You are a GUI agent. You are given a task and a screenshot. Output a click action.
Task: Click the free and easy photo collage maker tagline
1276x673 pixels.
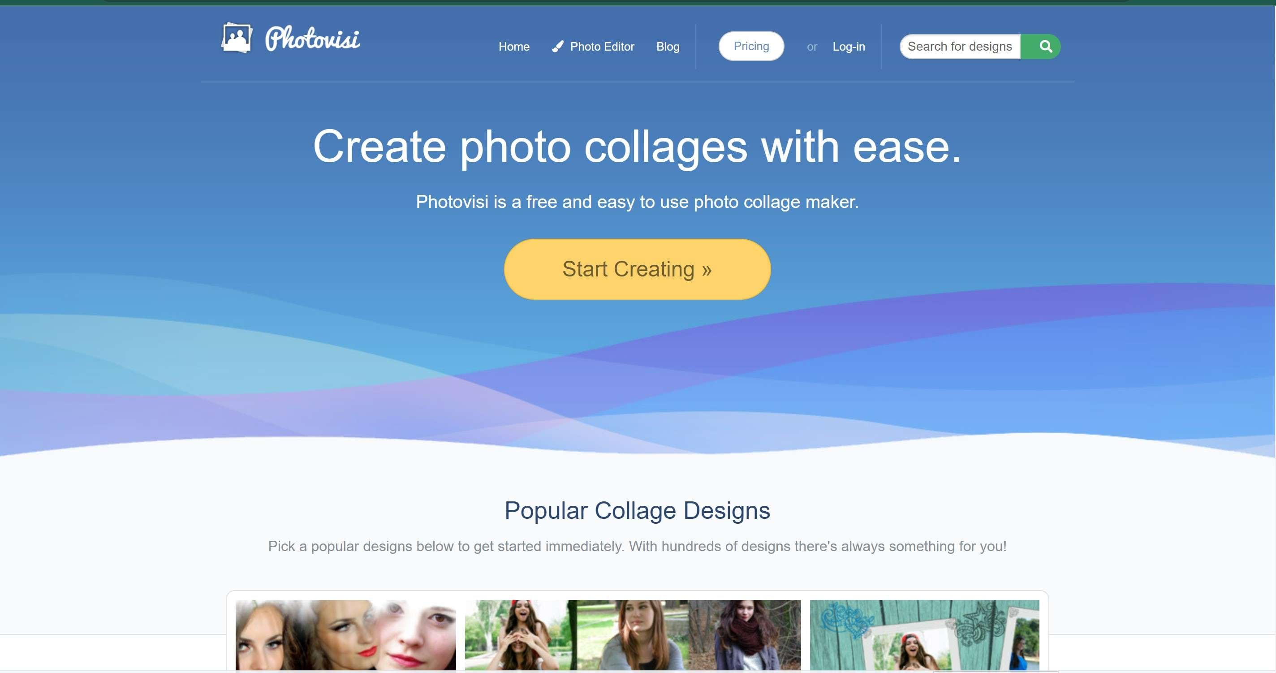click(x=637, y=202)
